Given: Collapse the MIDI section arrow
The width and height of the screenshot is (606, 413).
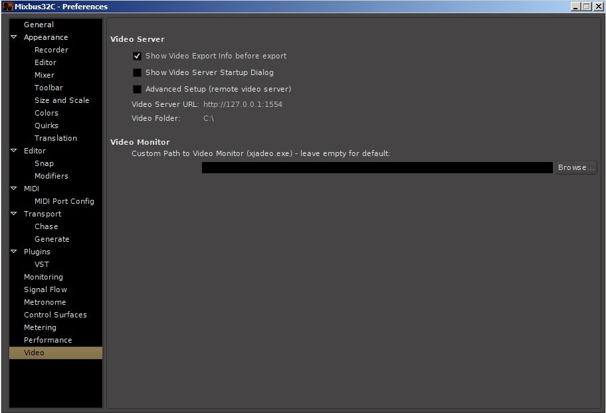Looking at the screenshot, I should tap(14, 189).
